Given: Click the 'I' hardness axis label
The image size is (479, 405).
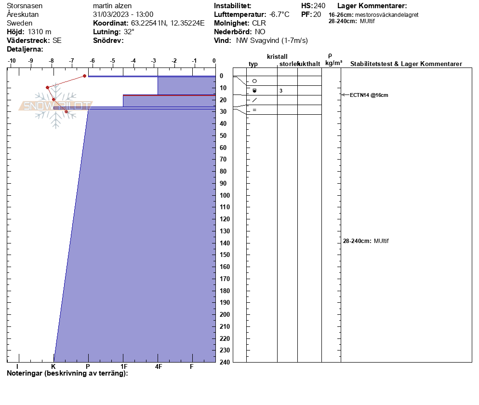Looking at the screenshot, I should pyautogui.click(x=17, y=366).
